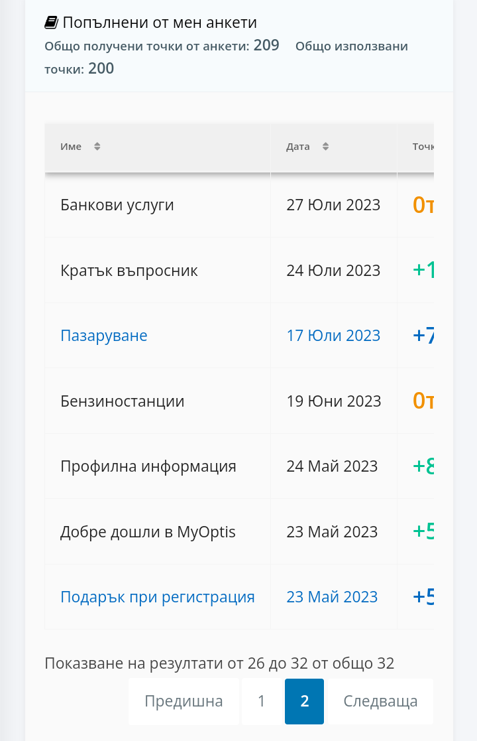Sort table by the Име column header

tap(71, 147)
